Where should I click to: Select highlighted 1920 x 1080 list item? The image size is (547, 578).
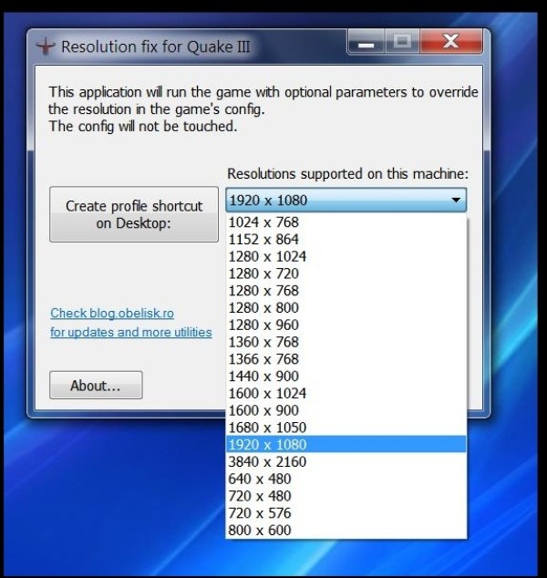click(346, 444)
